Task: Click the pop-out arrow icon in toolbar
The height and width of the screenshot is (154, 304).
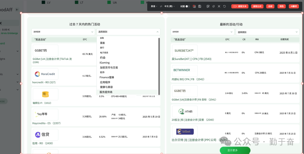Action: (x=208, y=6)
